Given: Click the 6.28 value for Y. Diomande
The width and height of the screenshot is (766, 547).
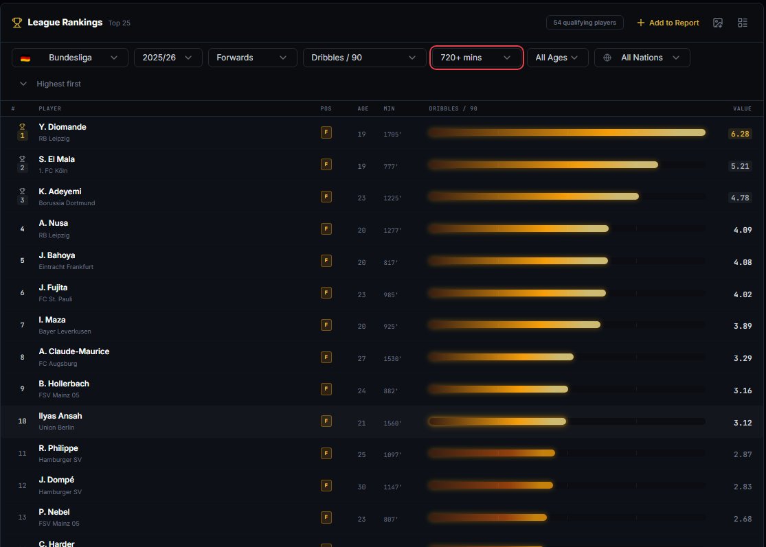Looking at the screenshot, I should click(x=740, y=134).
